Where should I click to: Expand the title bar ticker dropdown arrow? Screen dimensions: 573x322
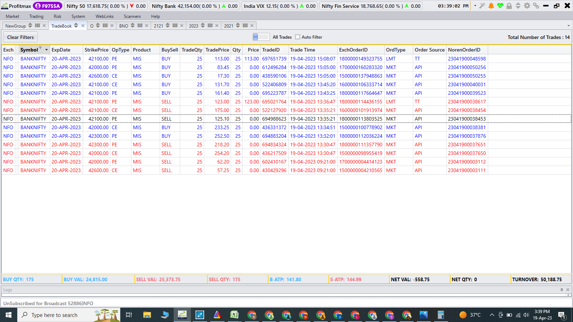pyautogui.click(x=475, y=6)
